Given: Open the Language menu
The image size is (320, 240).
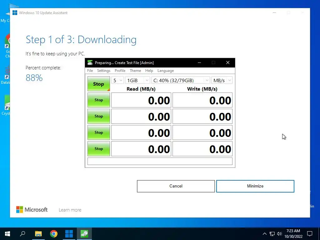Looking at the screenshot, I should [166, 71].
